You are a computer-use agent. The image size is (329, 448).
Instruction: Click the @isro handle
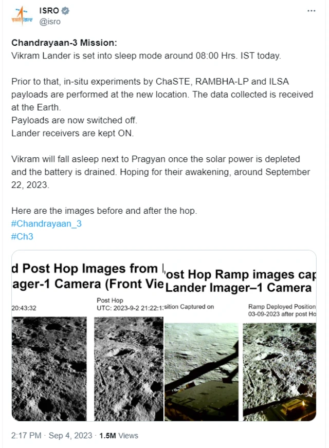click(x=50, y=22)
